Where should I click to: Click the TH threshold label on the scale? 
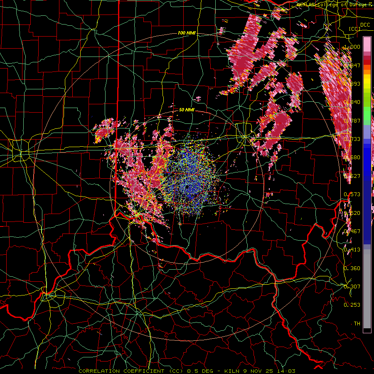tap(357, 324)
